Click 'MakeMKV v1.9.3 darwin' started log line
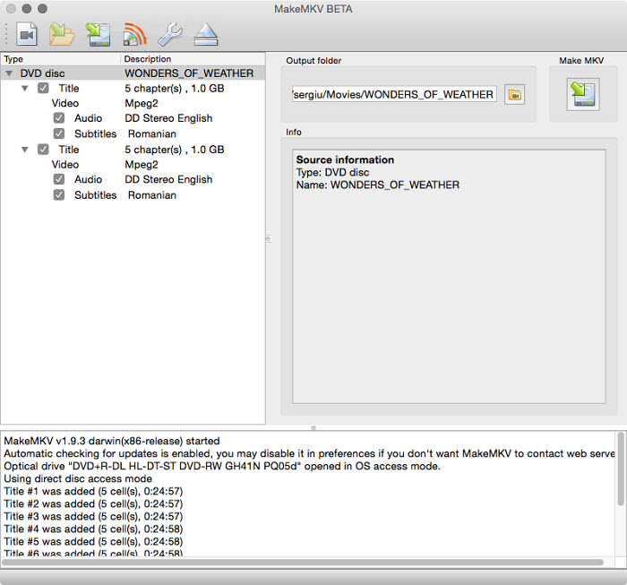This screenshot has width=627, height=585. click(112, 441)
